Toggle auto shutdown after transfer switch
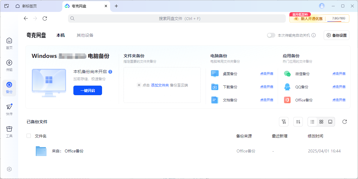This screenshot has width=358, height=179. tap(271, 35)
